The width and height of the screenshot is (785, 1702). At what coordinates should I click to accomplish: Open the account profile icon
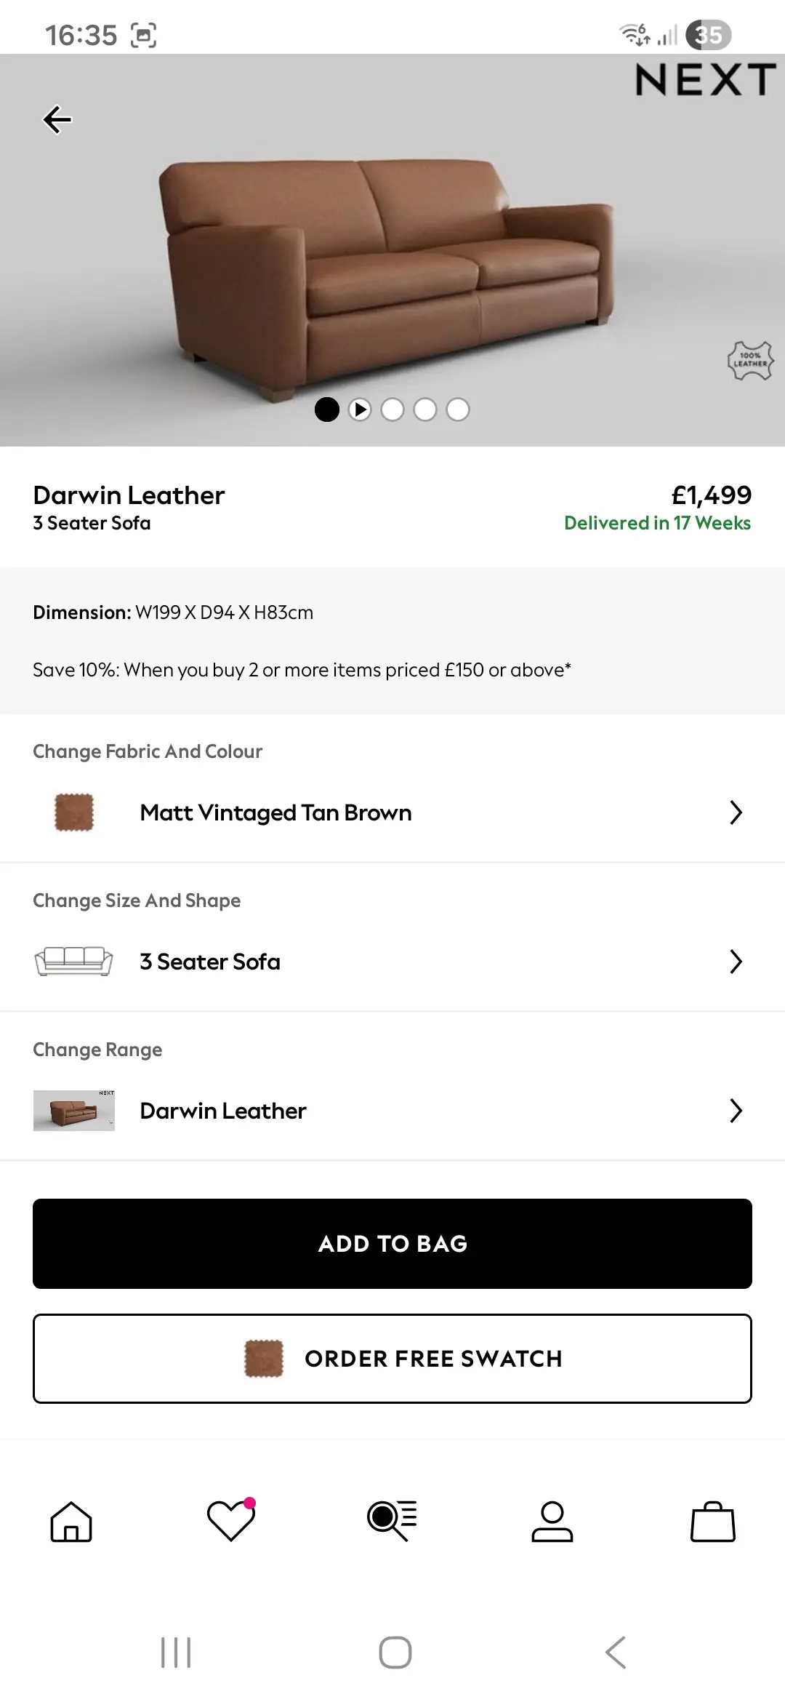[552, 1521]
